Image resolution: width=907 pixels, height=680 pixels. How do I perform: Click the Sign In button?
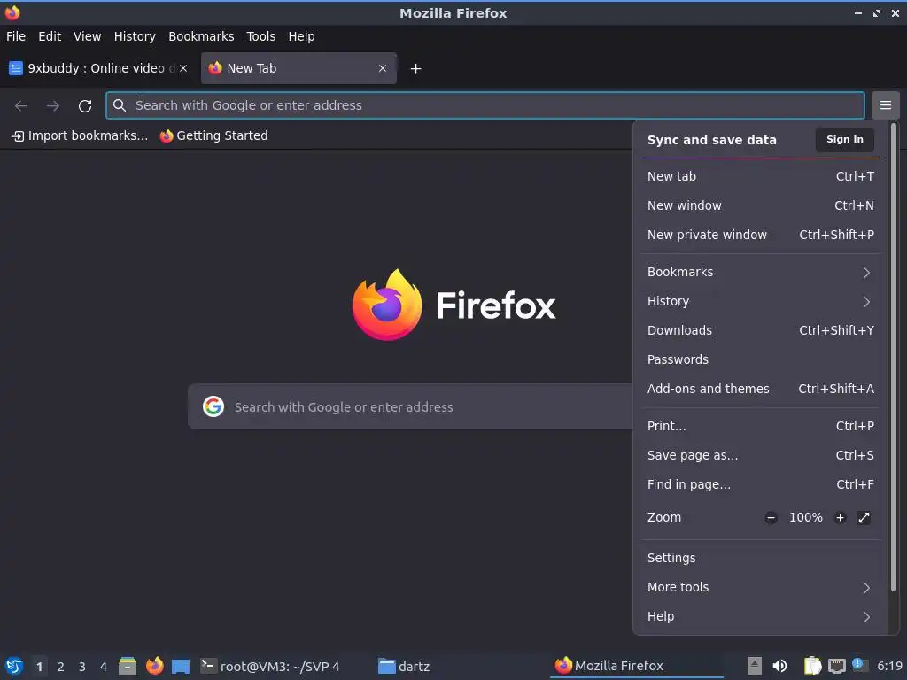[844, 139]
